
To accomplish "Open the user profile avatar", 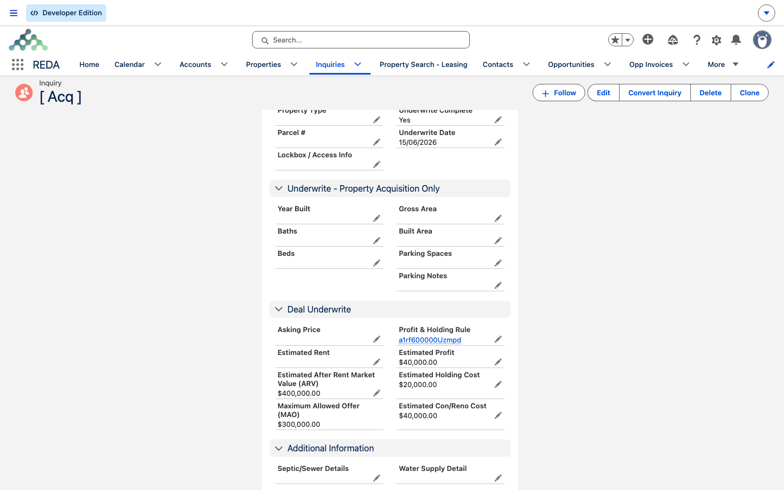I will point(762,40).
